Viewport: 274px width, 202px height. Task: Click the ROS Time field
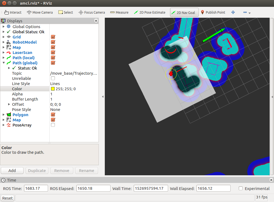36,188
